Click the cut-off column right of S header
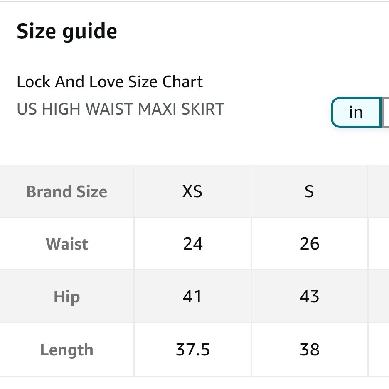The height and width of the screenshot is (389, 389). click(x=379, y=191)
